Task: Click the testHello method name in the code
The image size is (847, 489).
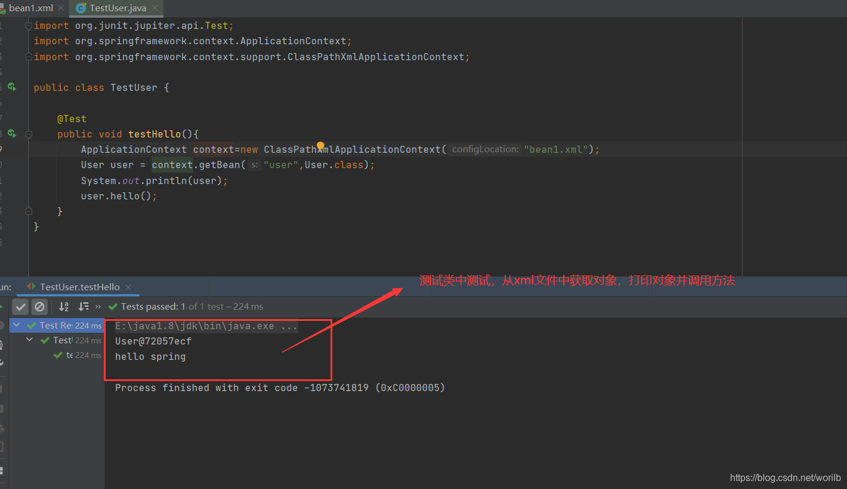Action: (x=155, y=134)
